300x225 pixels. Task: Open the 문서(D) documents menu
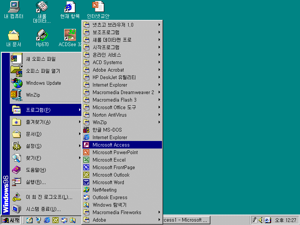(x=46, y=134)
